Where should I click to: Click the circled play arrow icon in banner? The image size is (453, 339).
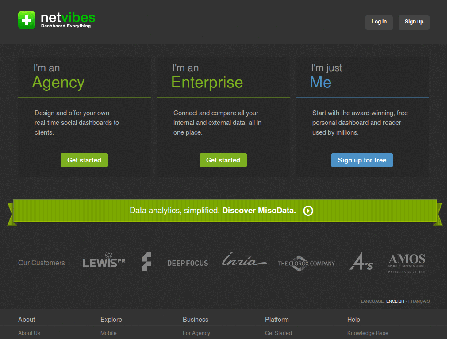(308, 211)
